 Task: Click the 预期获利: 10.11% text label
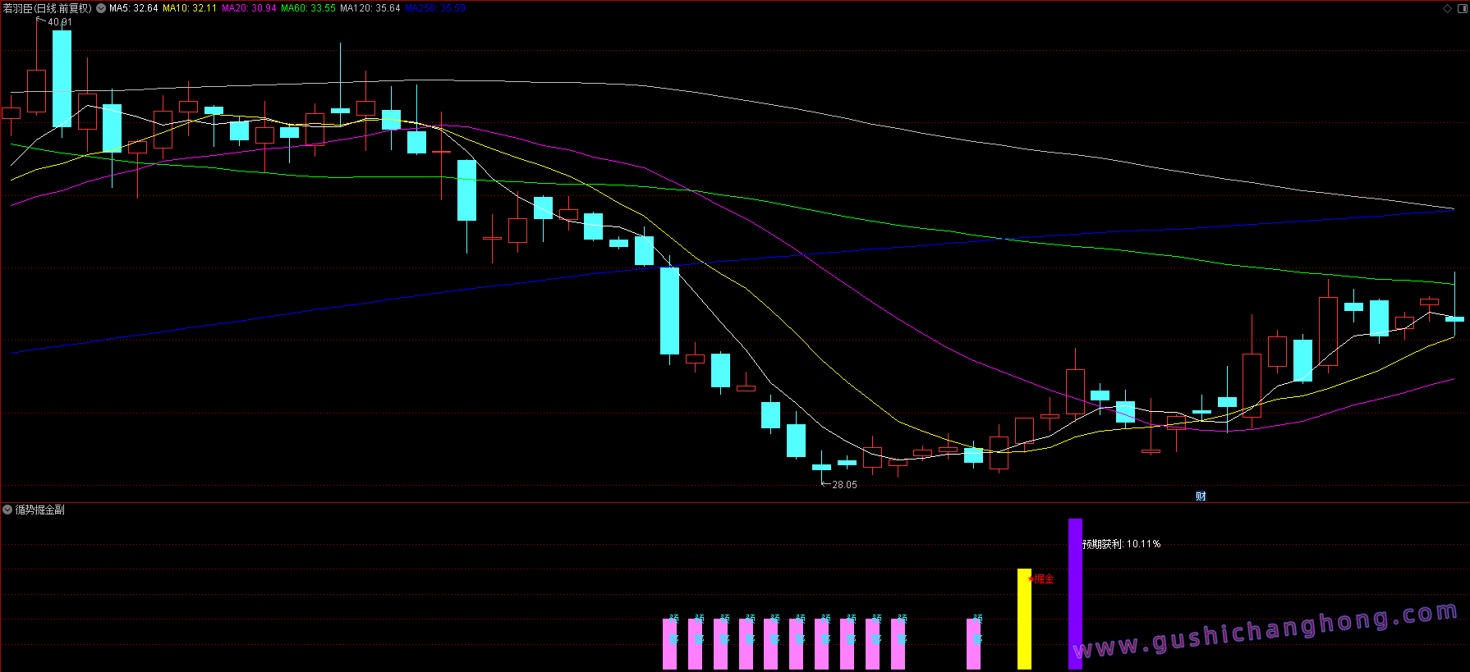(x=1122, y=544)
